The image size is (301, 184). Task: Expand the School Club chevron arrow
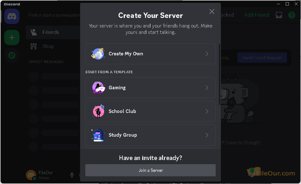click(x=207, y=111)
